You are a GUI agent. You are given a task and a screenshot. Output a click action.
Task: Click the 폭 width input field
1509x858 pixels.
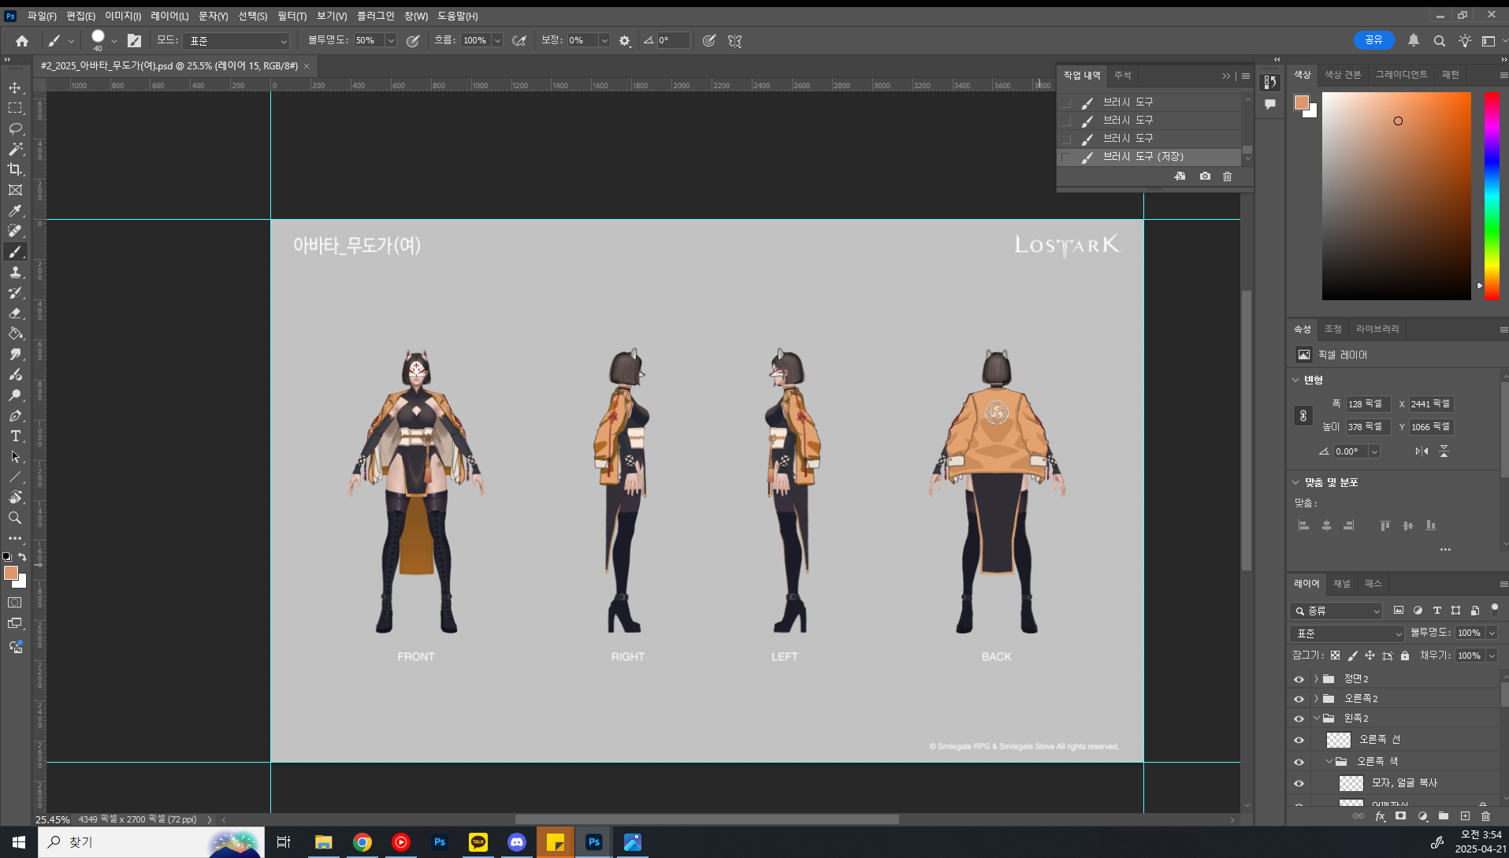coord(1367,404)
